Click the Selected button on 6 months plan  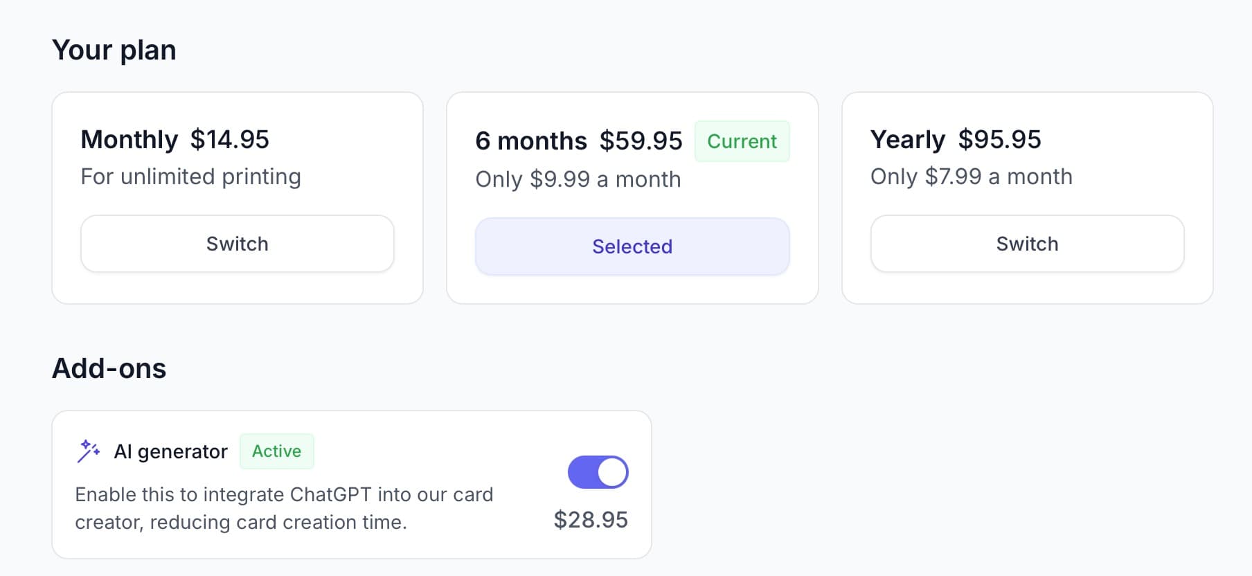point(632,246)
